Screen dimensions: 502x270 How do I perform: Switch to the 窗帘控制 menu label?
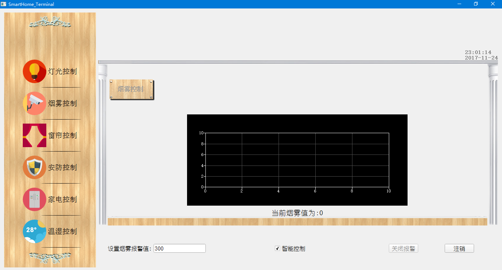point(62,135)
